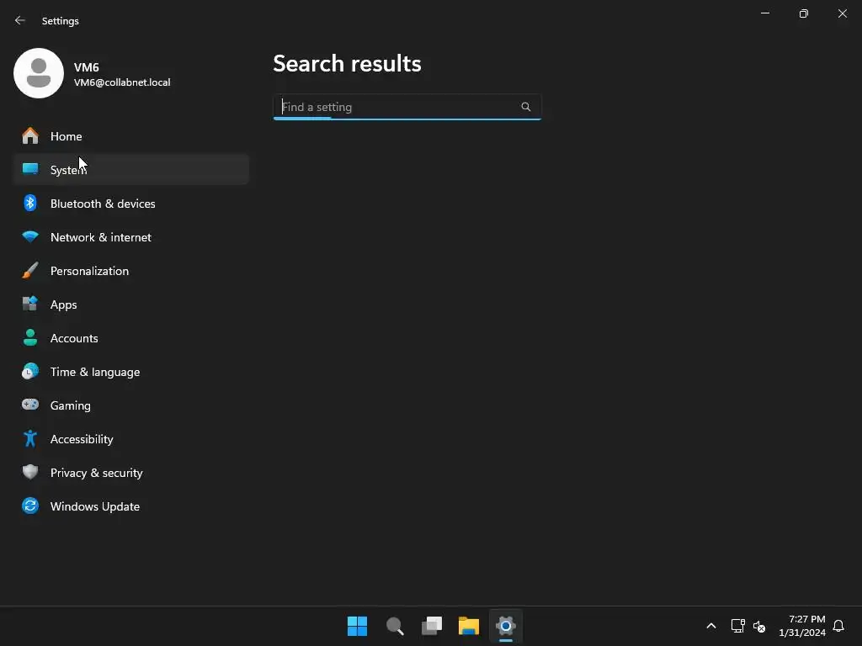Click the muted volume tray icon
Screen dimensions: 862x646
pos(759,626)
